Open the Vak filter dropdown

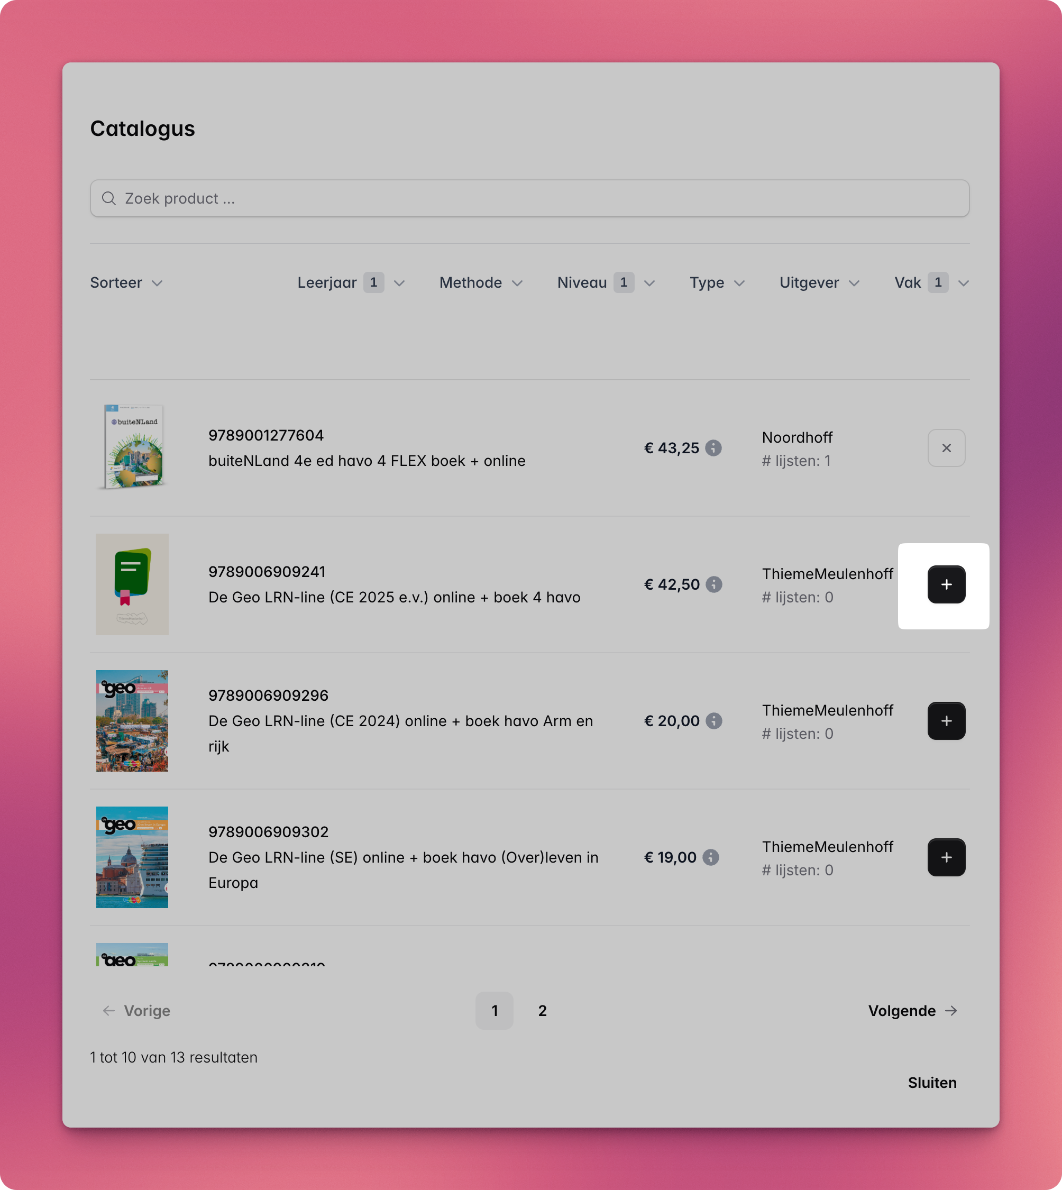click(x=932, y=282)
